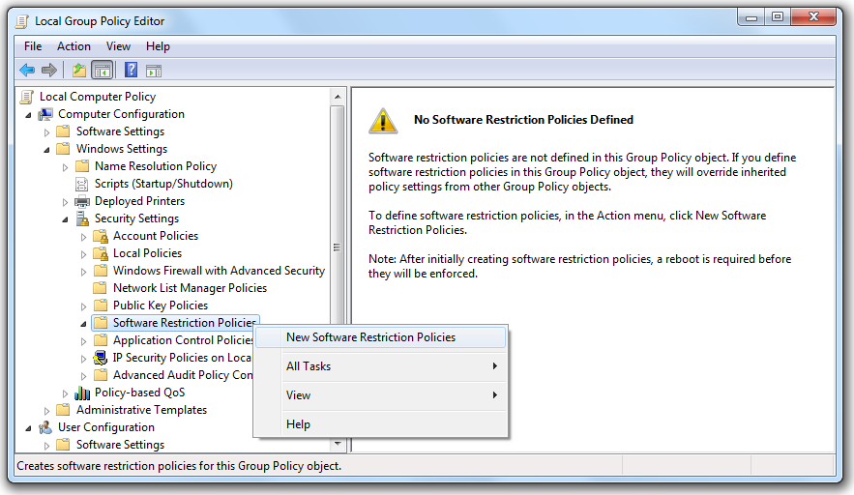This screenshot has width=854, height=495.
Task: Select the Advanced Audit Policy Configuration item
Action: [183, 375]
